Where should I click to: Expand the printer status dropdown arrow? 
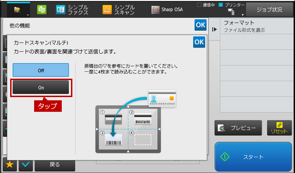[243, 15]
